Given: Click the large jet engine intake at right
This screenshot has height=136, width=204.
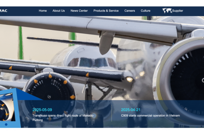Looking at the screenshot, I should pos(187,76).
